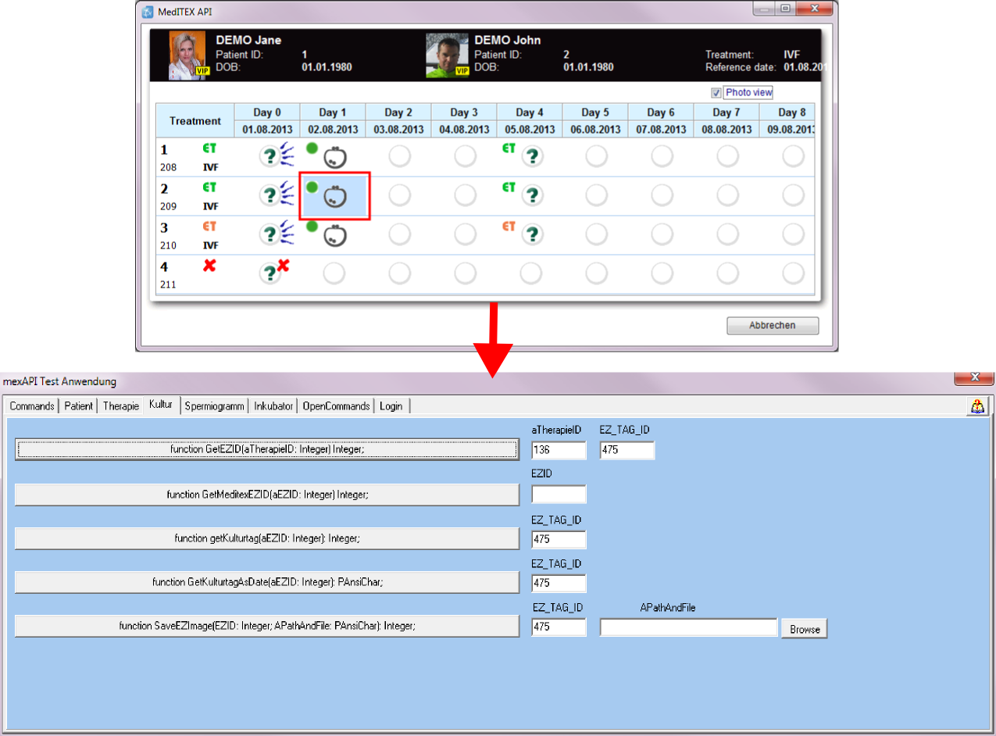
Task: Click the Treatment column header
Action: tap(195, 121)
